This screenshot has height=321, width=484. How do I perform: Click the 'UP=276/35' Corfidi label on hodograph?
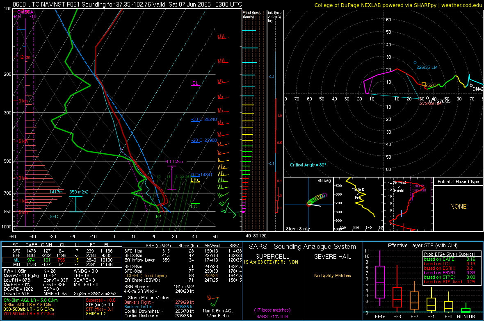click(440, 101)
